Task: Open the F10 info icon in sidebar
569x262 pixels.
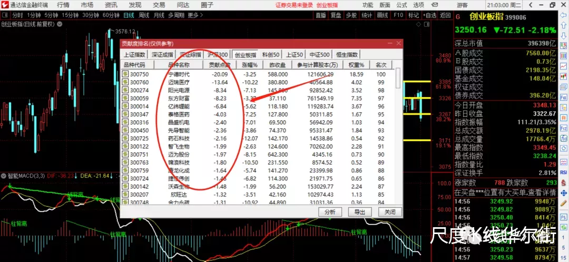Action: tap(564, 97)
